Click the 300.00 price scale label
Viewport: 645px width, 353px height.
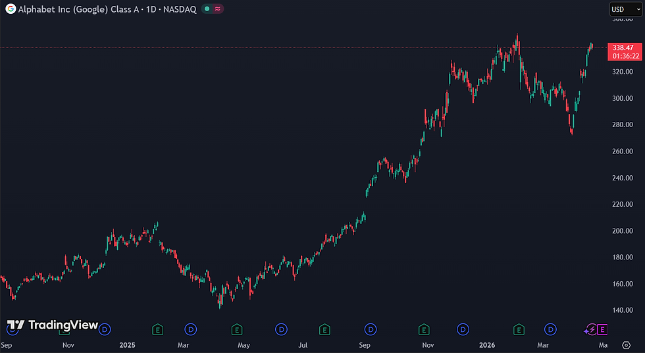click(623, 98)
